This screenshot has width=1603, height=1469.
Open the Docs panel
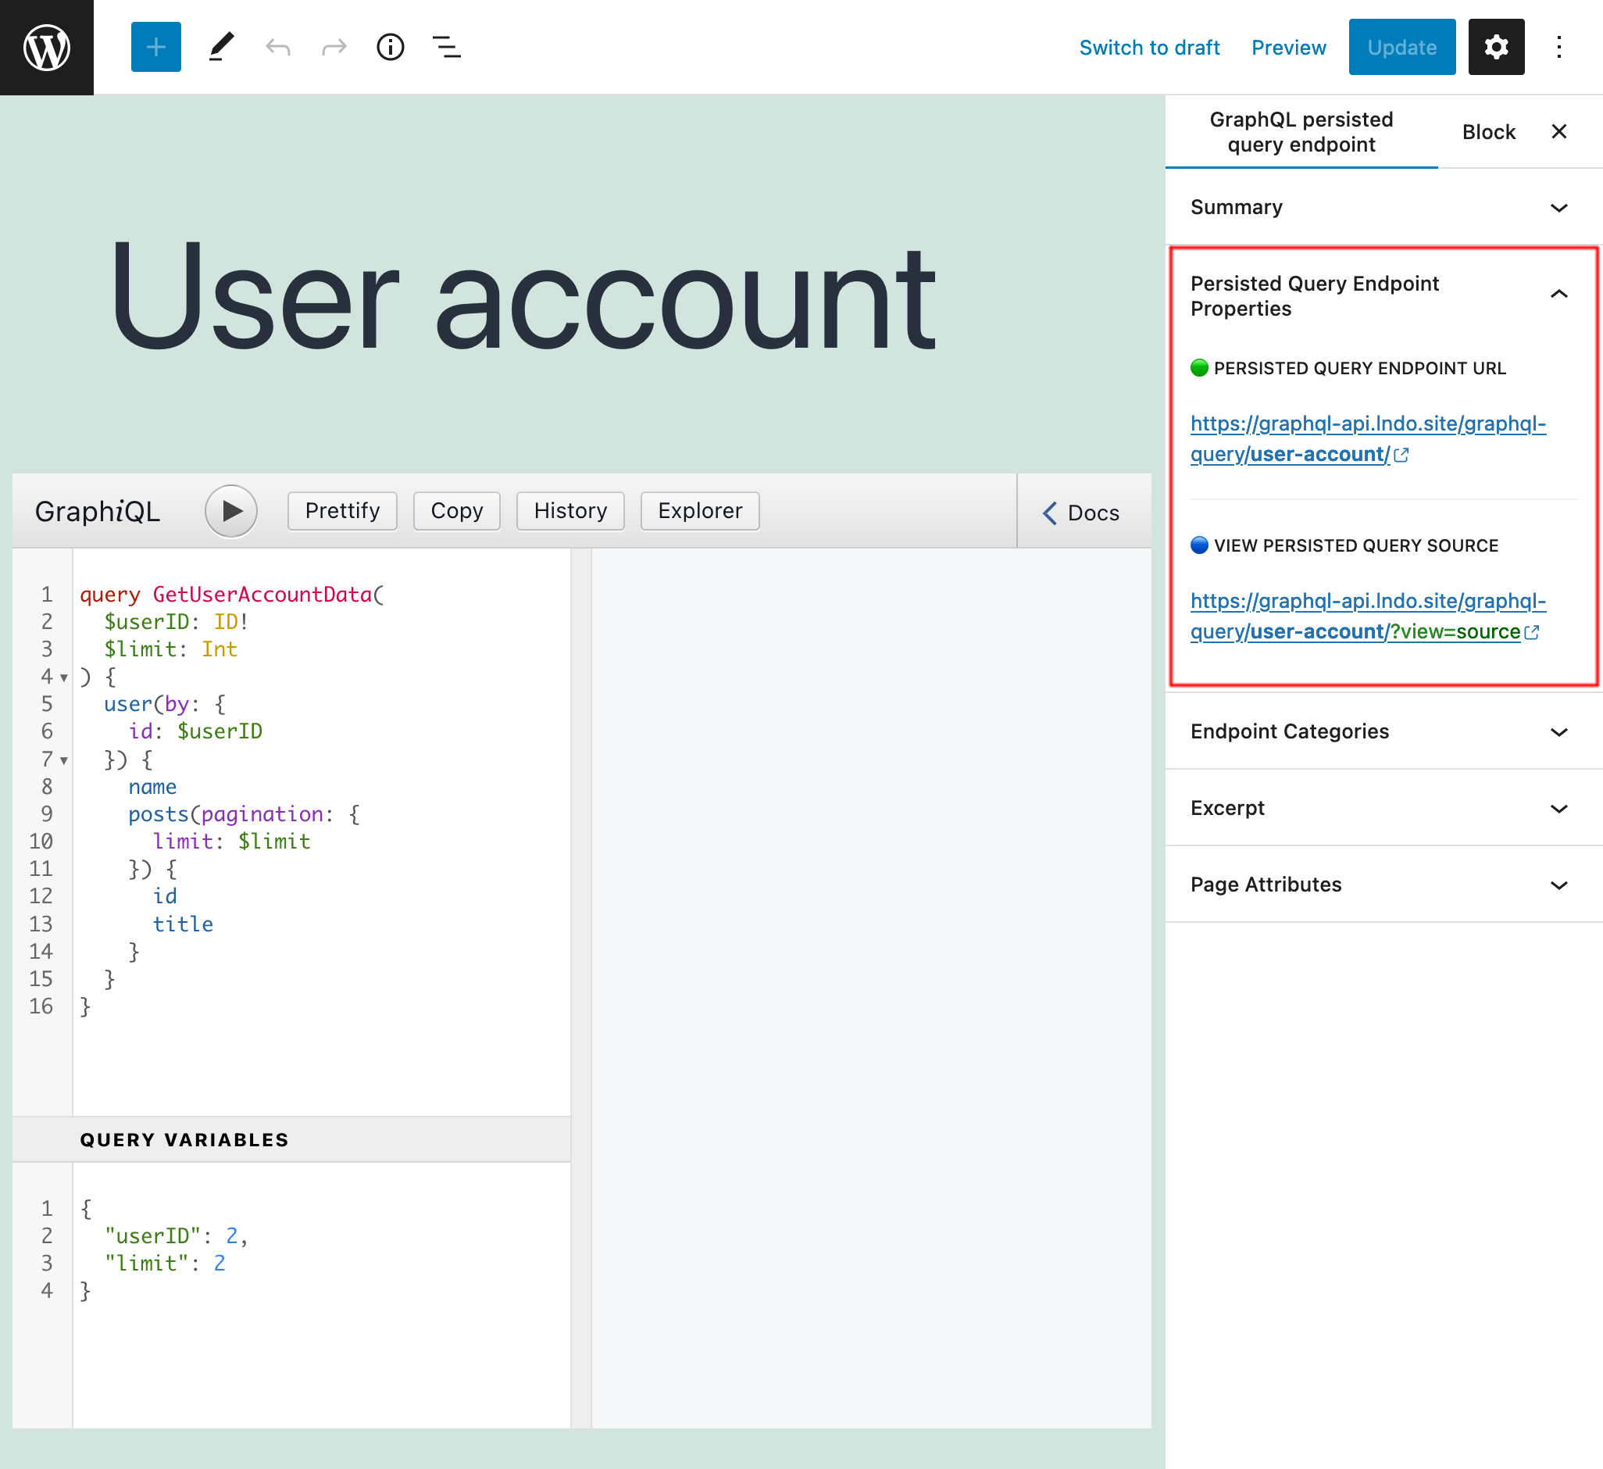1083,513
